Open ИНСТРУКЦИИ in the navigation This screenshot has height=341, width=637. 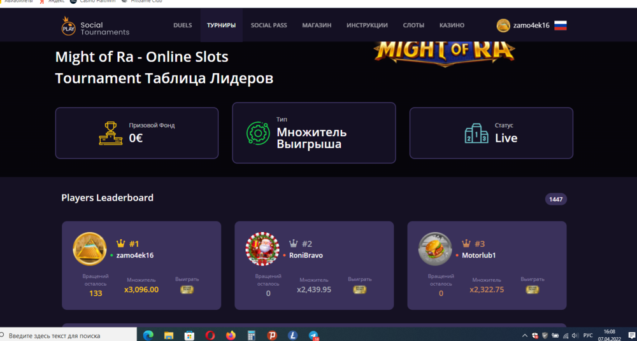point(368,25)
